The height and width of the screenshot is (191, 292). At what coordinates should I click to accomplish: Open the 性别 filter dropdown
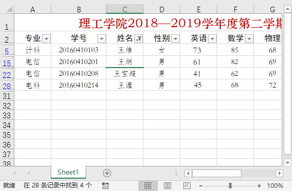point(175,39)
